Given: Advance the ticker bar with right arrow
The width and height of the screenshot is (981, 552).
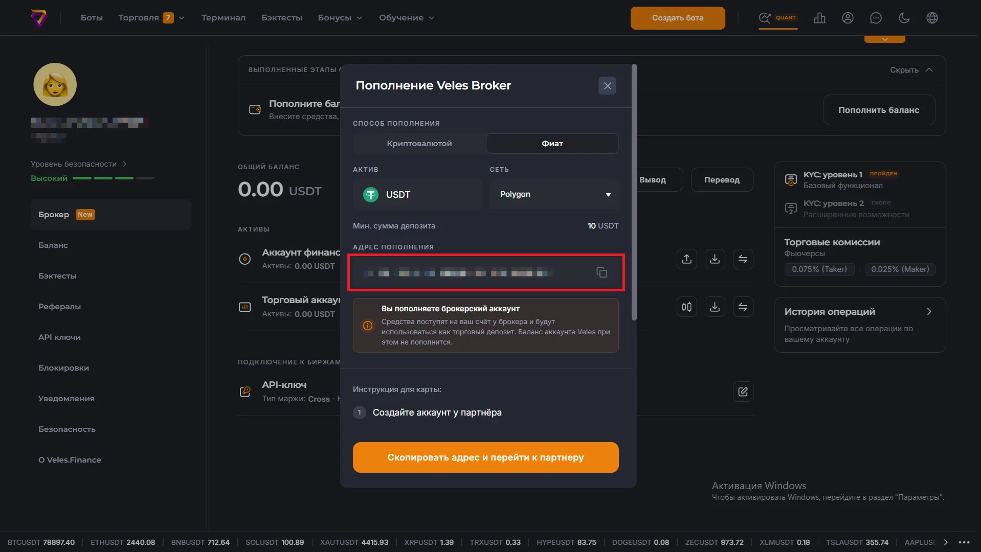Looking at the screenshot, I should click(946, 542).
